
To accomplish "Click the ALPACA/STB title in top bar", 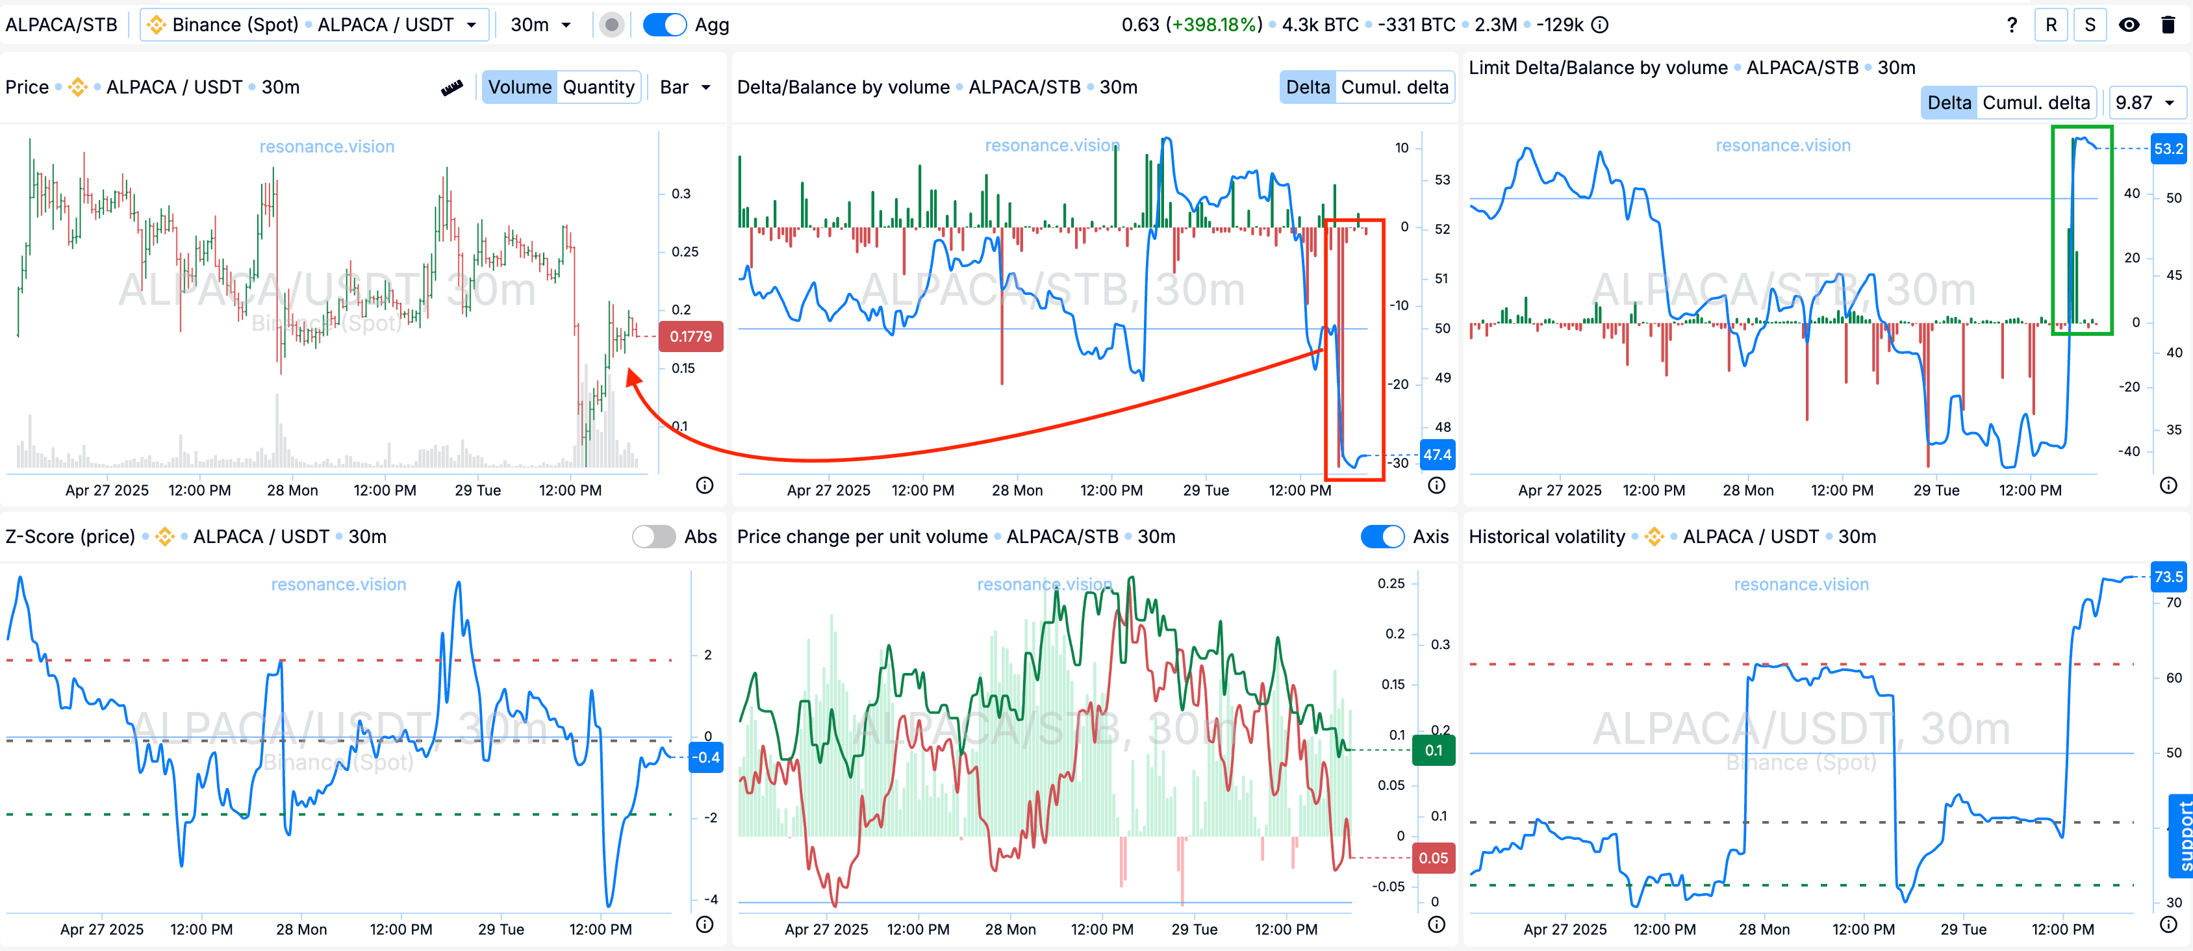I will tap(61, 25).
